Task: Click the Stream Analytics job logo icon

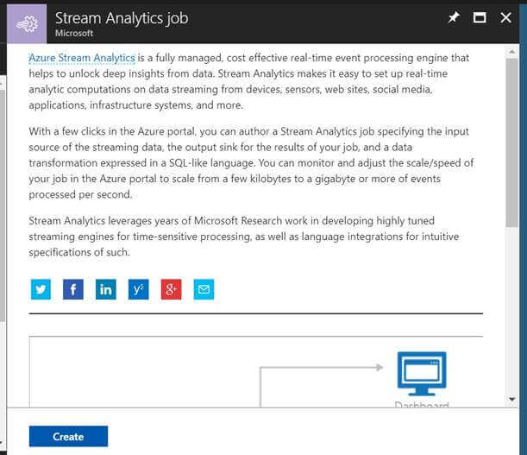Action: [27, 23]
